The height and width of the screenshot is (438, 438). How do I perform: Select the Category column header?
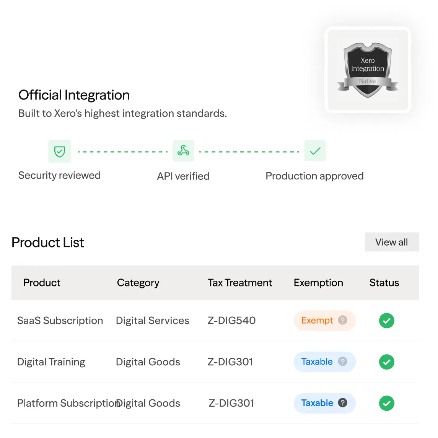(x=138, y=283)
